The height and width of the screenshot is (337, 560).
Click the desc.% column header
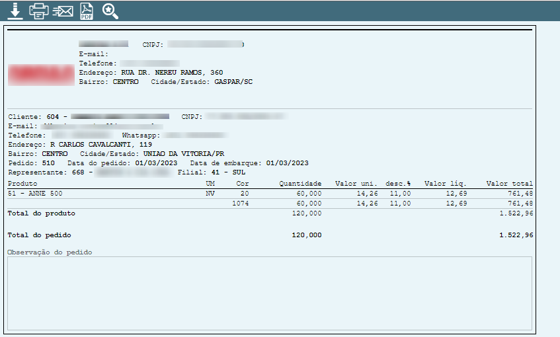pyautogui.click(x=398, y=183)
